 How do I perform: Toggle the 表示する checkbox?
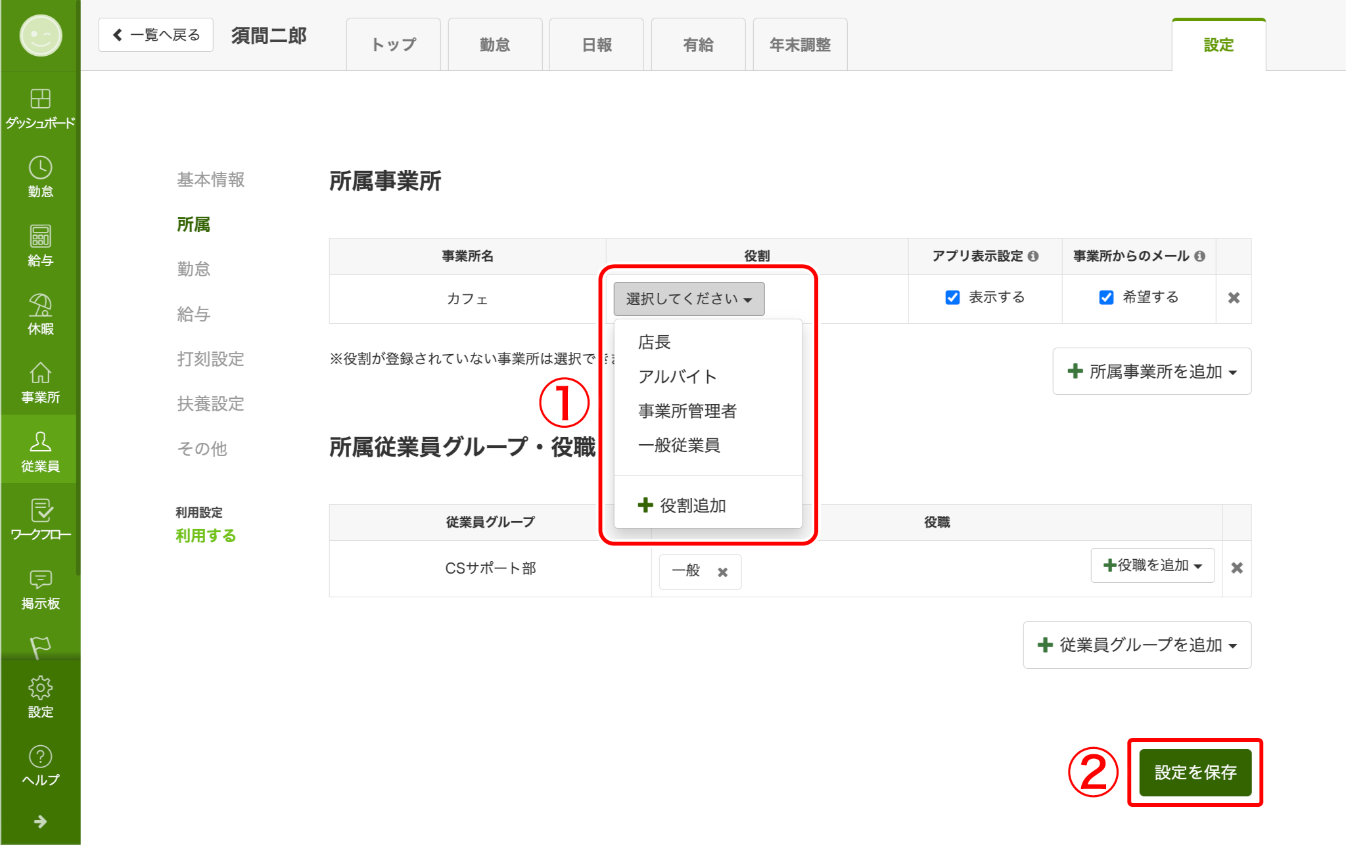pos(952,298)
